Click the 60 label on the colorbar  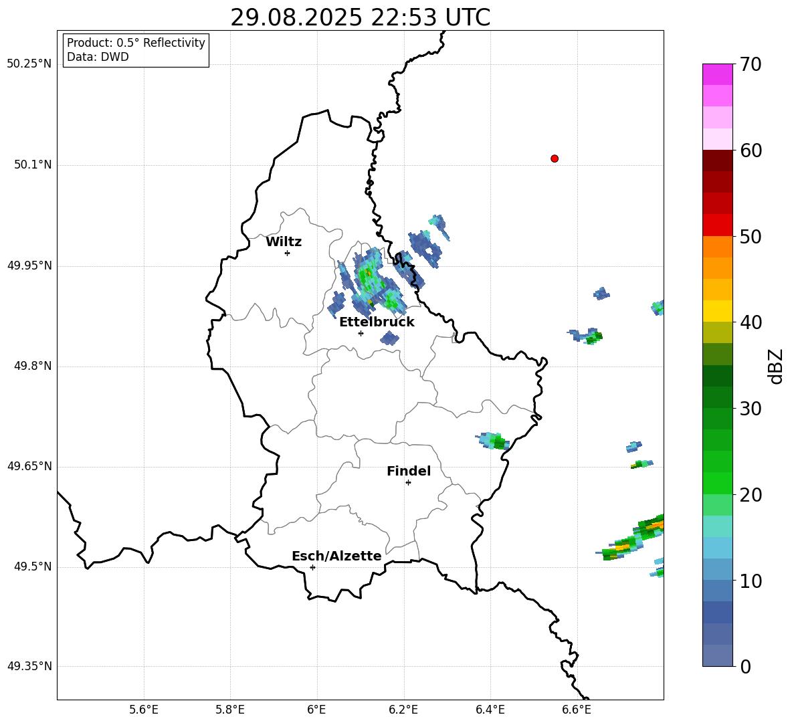(x=751, y=150)
